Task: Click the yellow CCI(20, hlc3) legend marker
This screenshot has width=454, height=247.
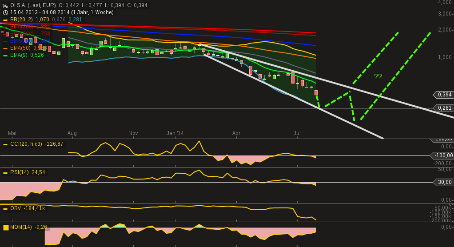Action: (x=5, y=144)
